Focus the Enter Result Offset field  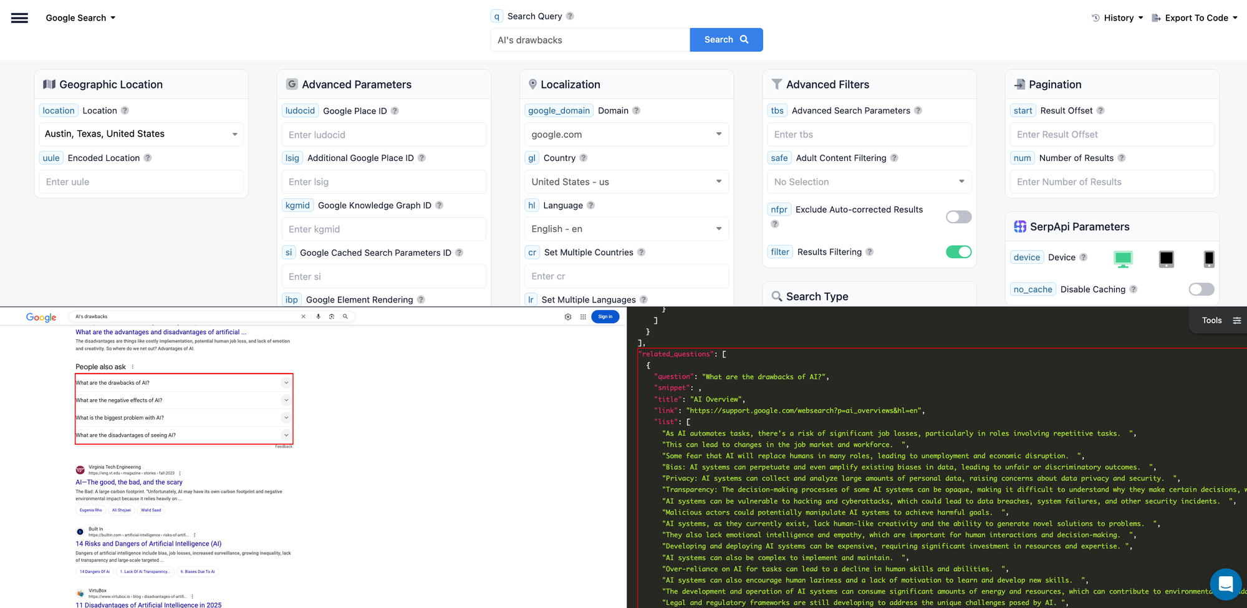(1112, 134)
